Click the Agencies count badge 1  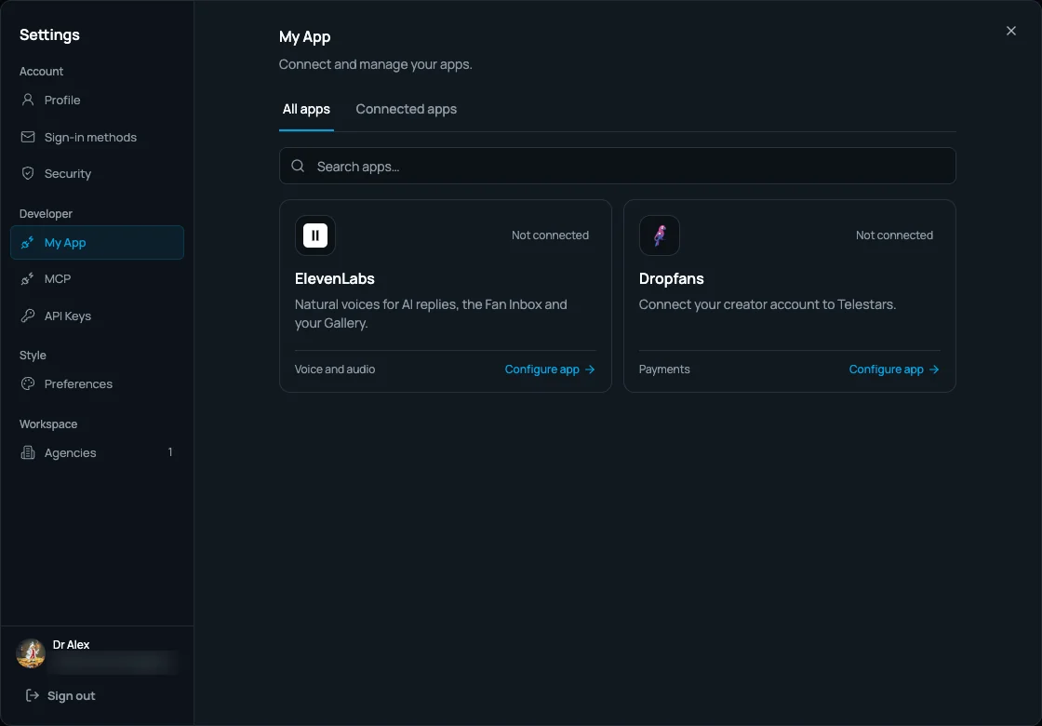pyautogui.click(x=170, y=452)
